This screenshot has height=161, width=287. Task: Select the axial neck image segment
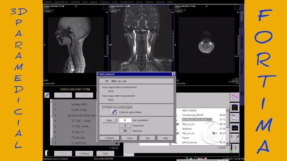coord(206,45)
